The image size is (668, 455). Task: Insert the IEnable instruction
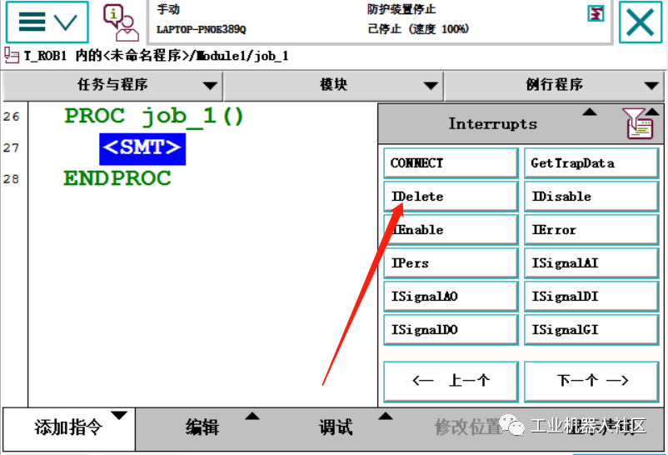(x=451, y=230)
